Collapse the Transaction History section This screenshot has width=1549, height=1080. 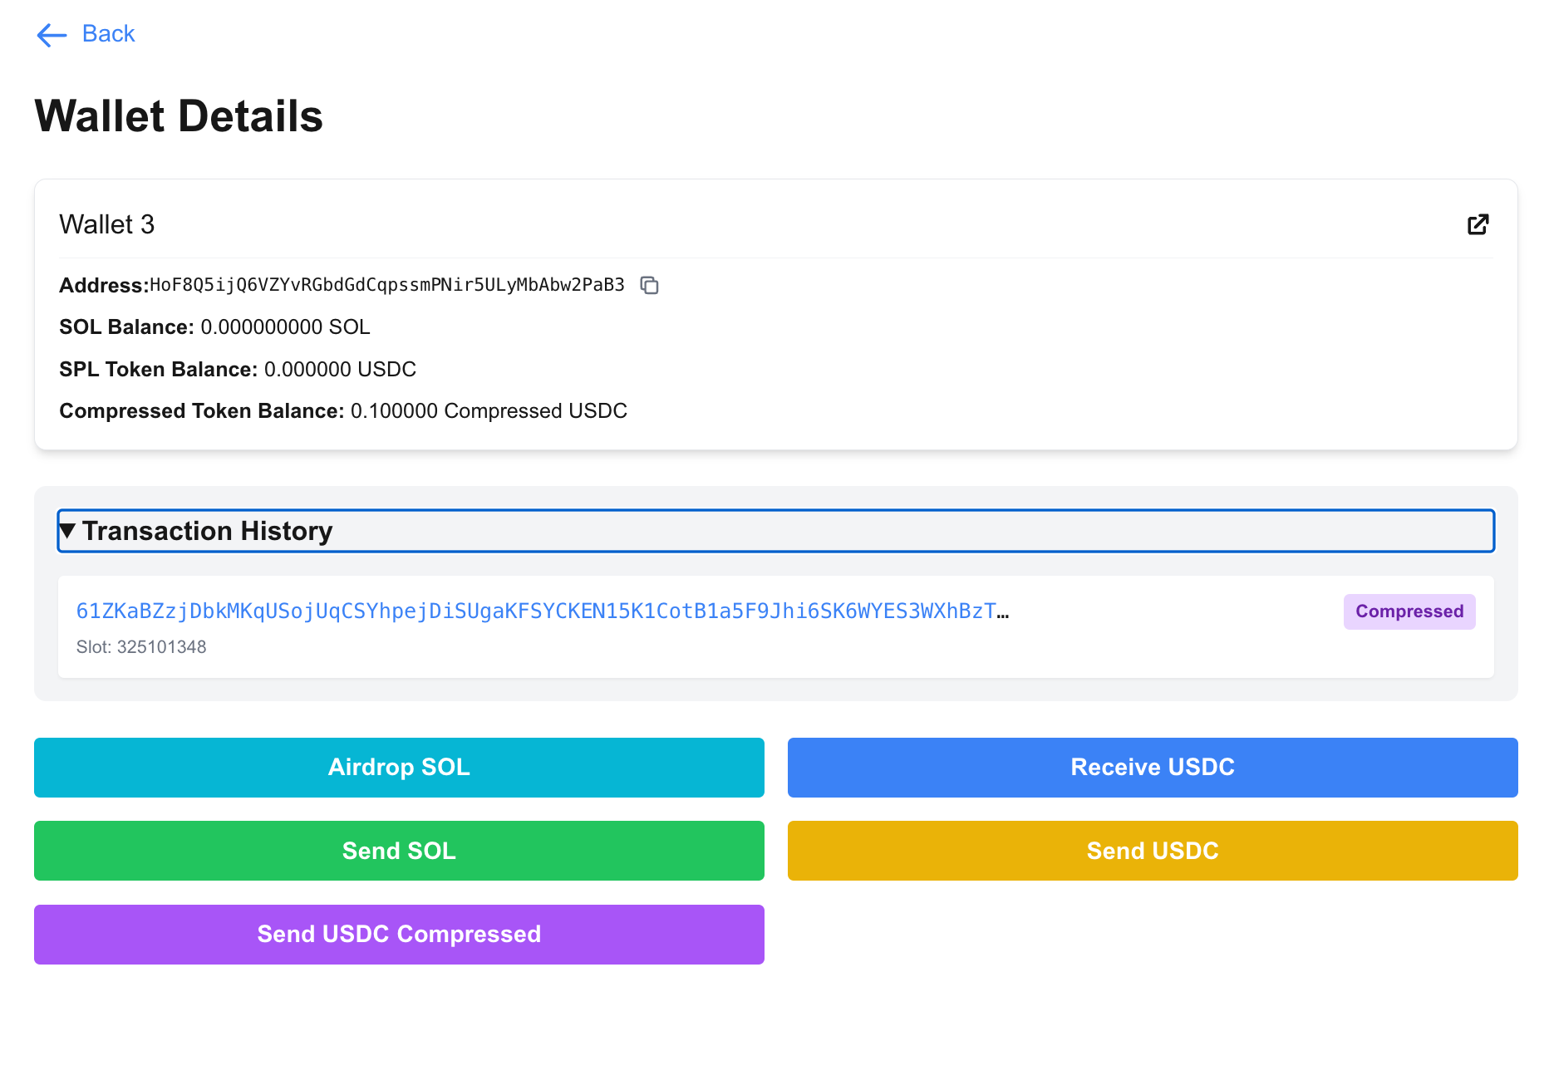775,531
